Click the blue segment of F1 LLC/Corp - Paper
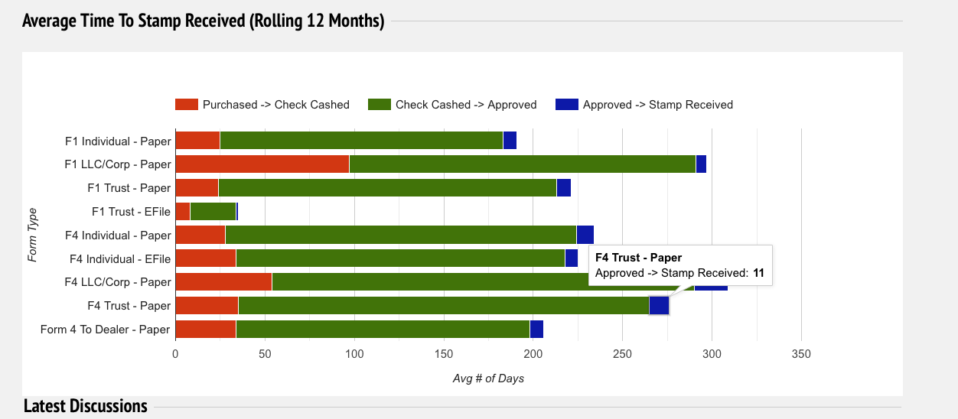The width and height of the screenshot is (958, 419). click(x=701, y=164)
